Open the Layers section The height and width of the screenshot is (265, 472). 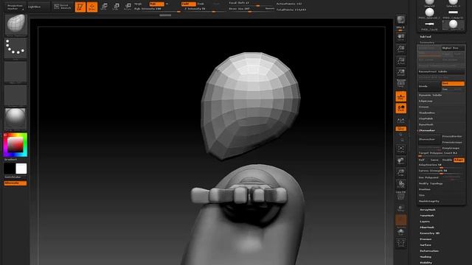coord(425,222)
